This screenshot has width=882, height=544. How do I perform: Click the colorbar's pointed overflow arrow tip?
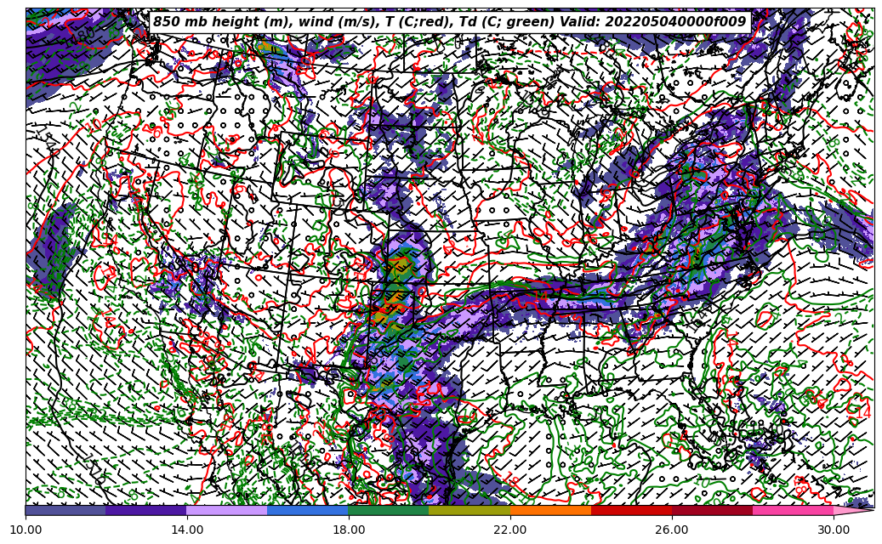(854, 510)
